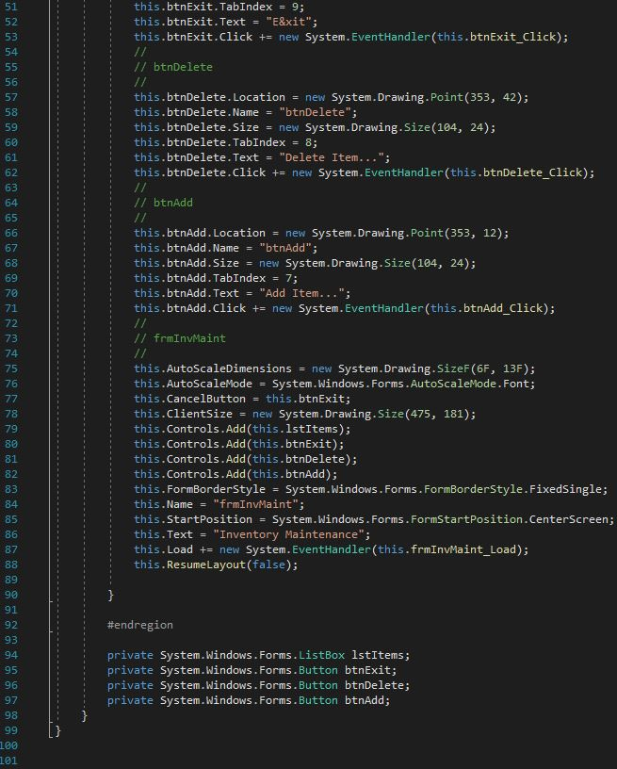The width and height of the screenshot is (617, 769).
Task: Click the btnDelete.TabIndex = 8 statement
Action: tap(226, 142)
